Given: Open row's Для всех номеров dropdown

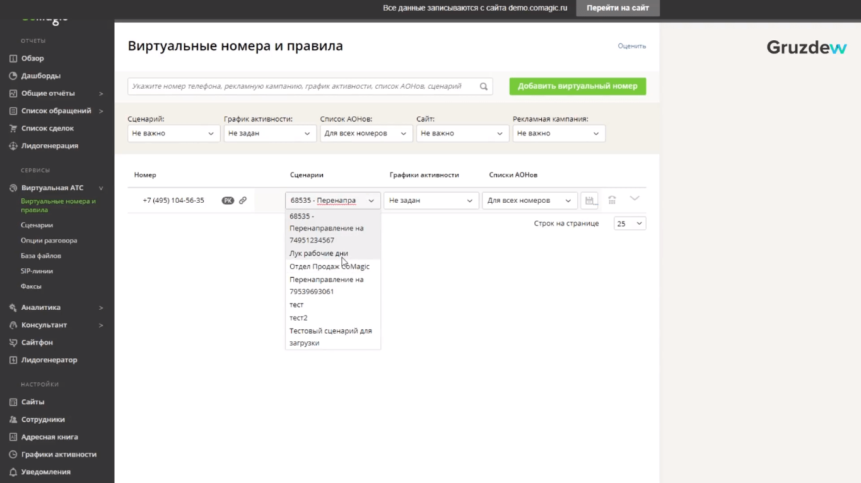Looking at the screenshot, I should (530, 200).
